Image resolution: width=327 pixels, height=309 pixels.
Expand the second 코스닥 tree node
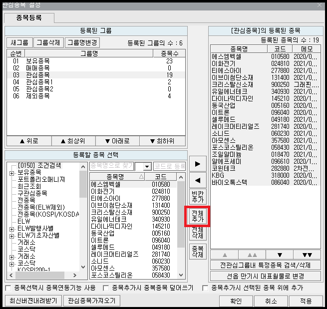pos(12,264)
